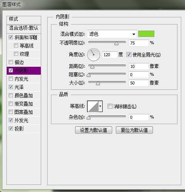Uncheck the 内阴影 checkbox
Screen dimensions: 185x192
(x=11, y=71)
